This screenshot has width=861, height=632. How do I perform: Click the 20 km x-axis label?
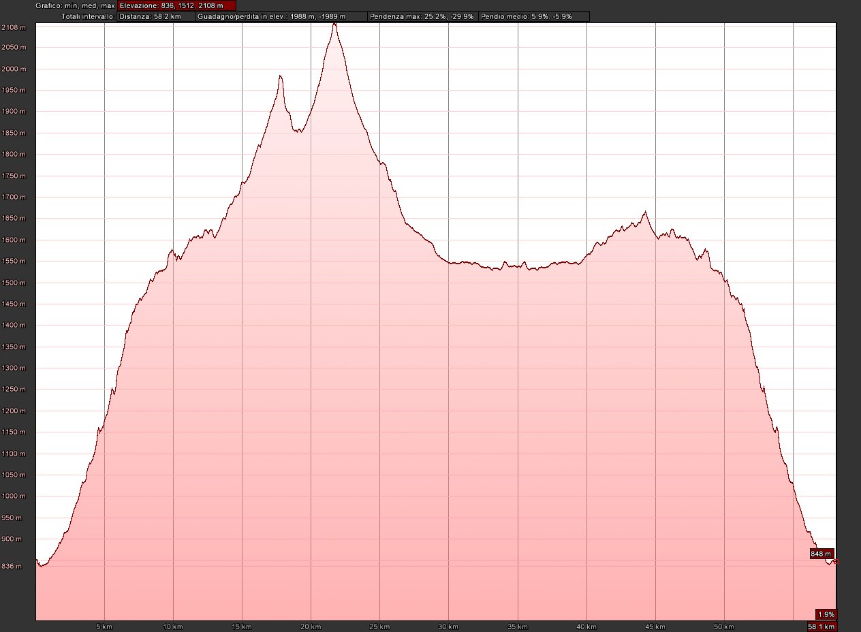point(311,627)
